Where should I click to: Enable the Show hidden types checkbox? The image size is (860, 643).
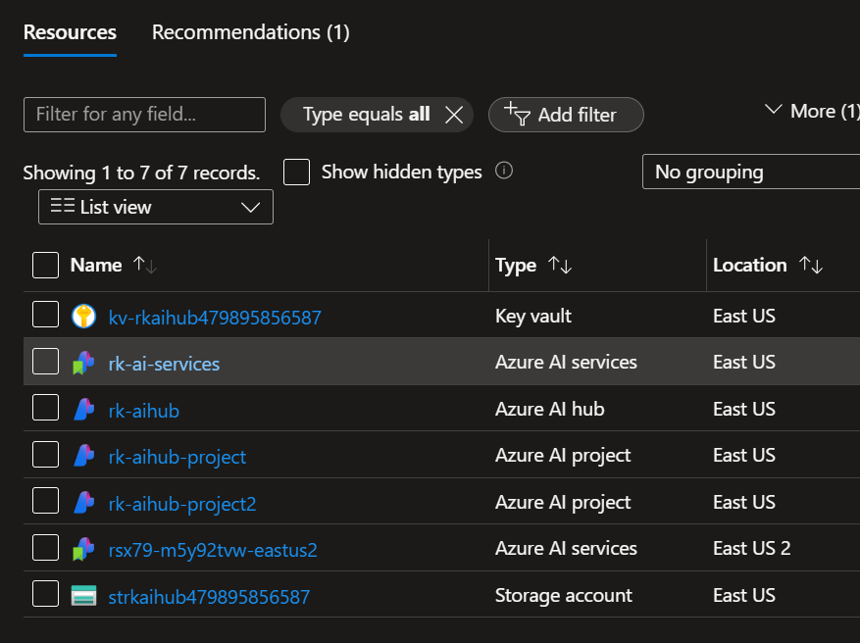tap(296, 173)
